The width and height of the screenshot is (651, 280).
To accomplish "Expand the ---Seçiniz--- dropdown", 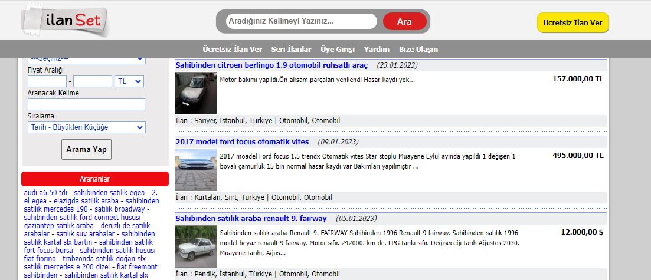I will pos(86,60).
